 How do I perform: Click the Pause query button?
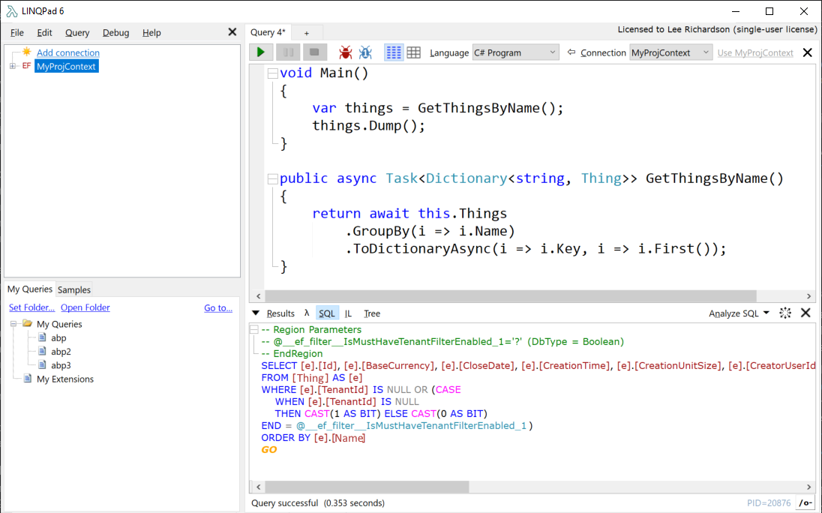288,52
